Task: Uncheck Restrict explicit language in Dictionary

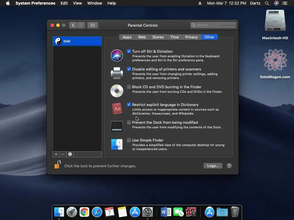Action: coord(129,105)
